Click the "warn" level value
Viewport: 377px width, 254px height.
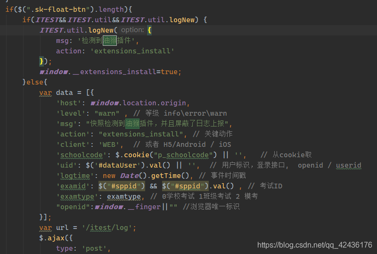(107, 113)
